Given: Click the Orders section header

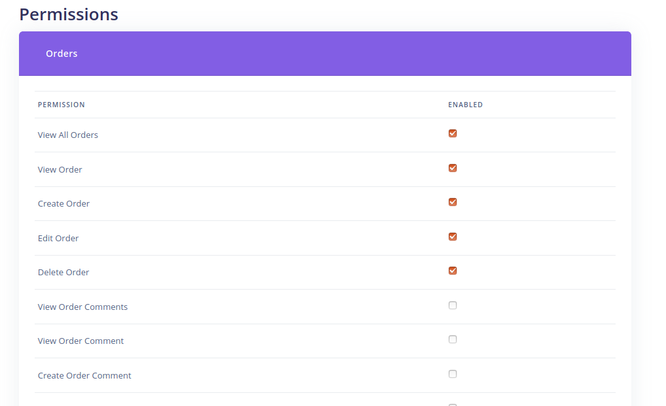Looking at the screenshot, I should 61,54.
